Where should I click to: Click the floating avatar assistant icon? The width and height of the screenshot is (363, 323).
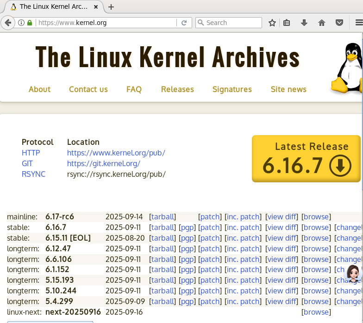pos(353,273)
